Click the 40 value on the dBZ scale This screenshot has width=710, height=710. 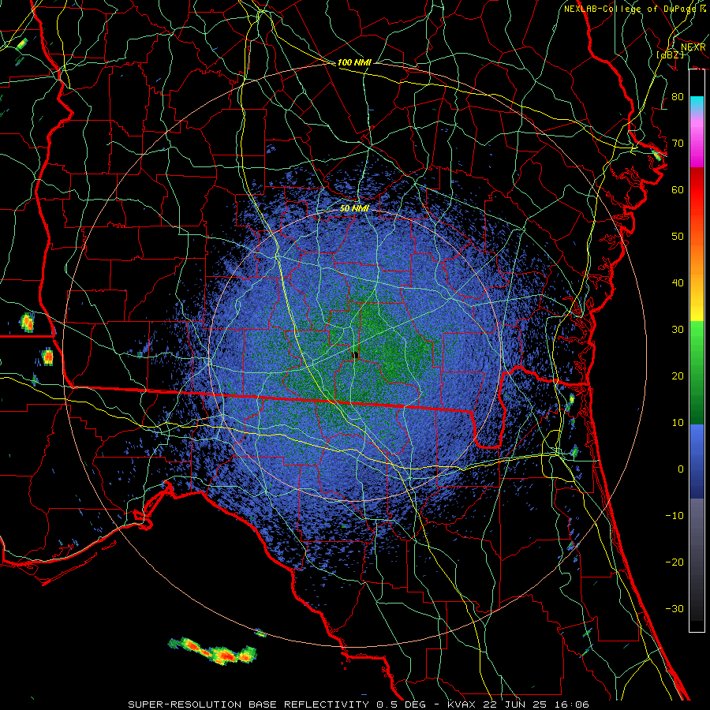pos(678,282)
